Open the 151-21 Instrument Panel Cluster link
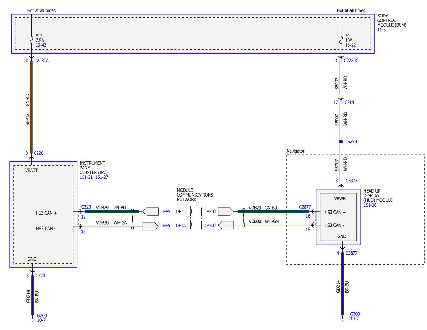This screenshot has width=427, height=330. [x=86, y=177]
